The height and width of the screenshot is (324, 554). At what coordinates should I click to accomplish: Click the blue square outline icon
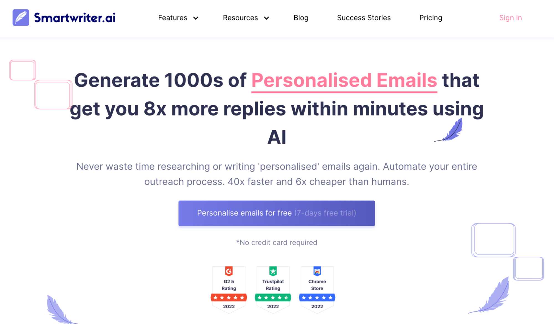pos(494,239)
